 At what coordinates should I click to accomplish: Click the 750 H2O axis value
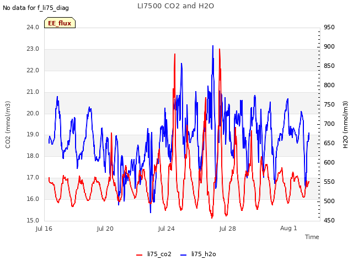pos(329,105)
